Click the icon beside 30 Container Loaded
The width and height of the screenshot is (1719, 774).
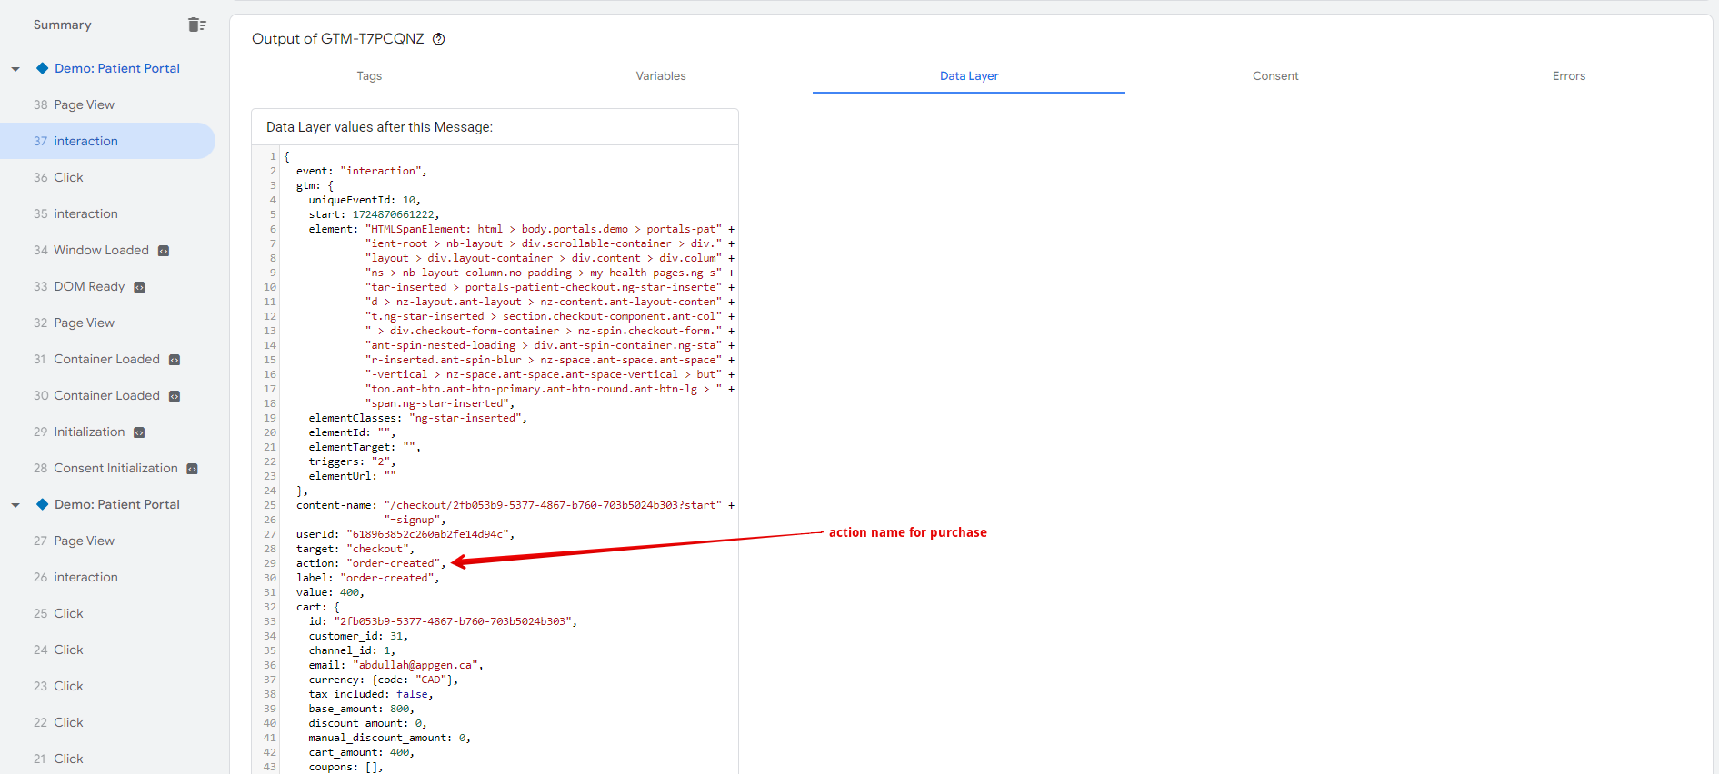tap(175, 396)
